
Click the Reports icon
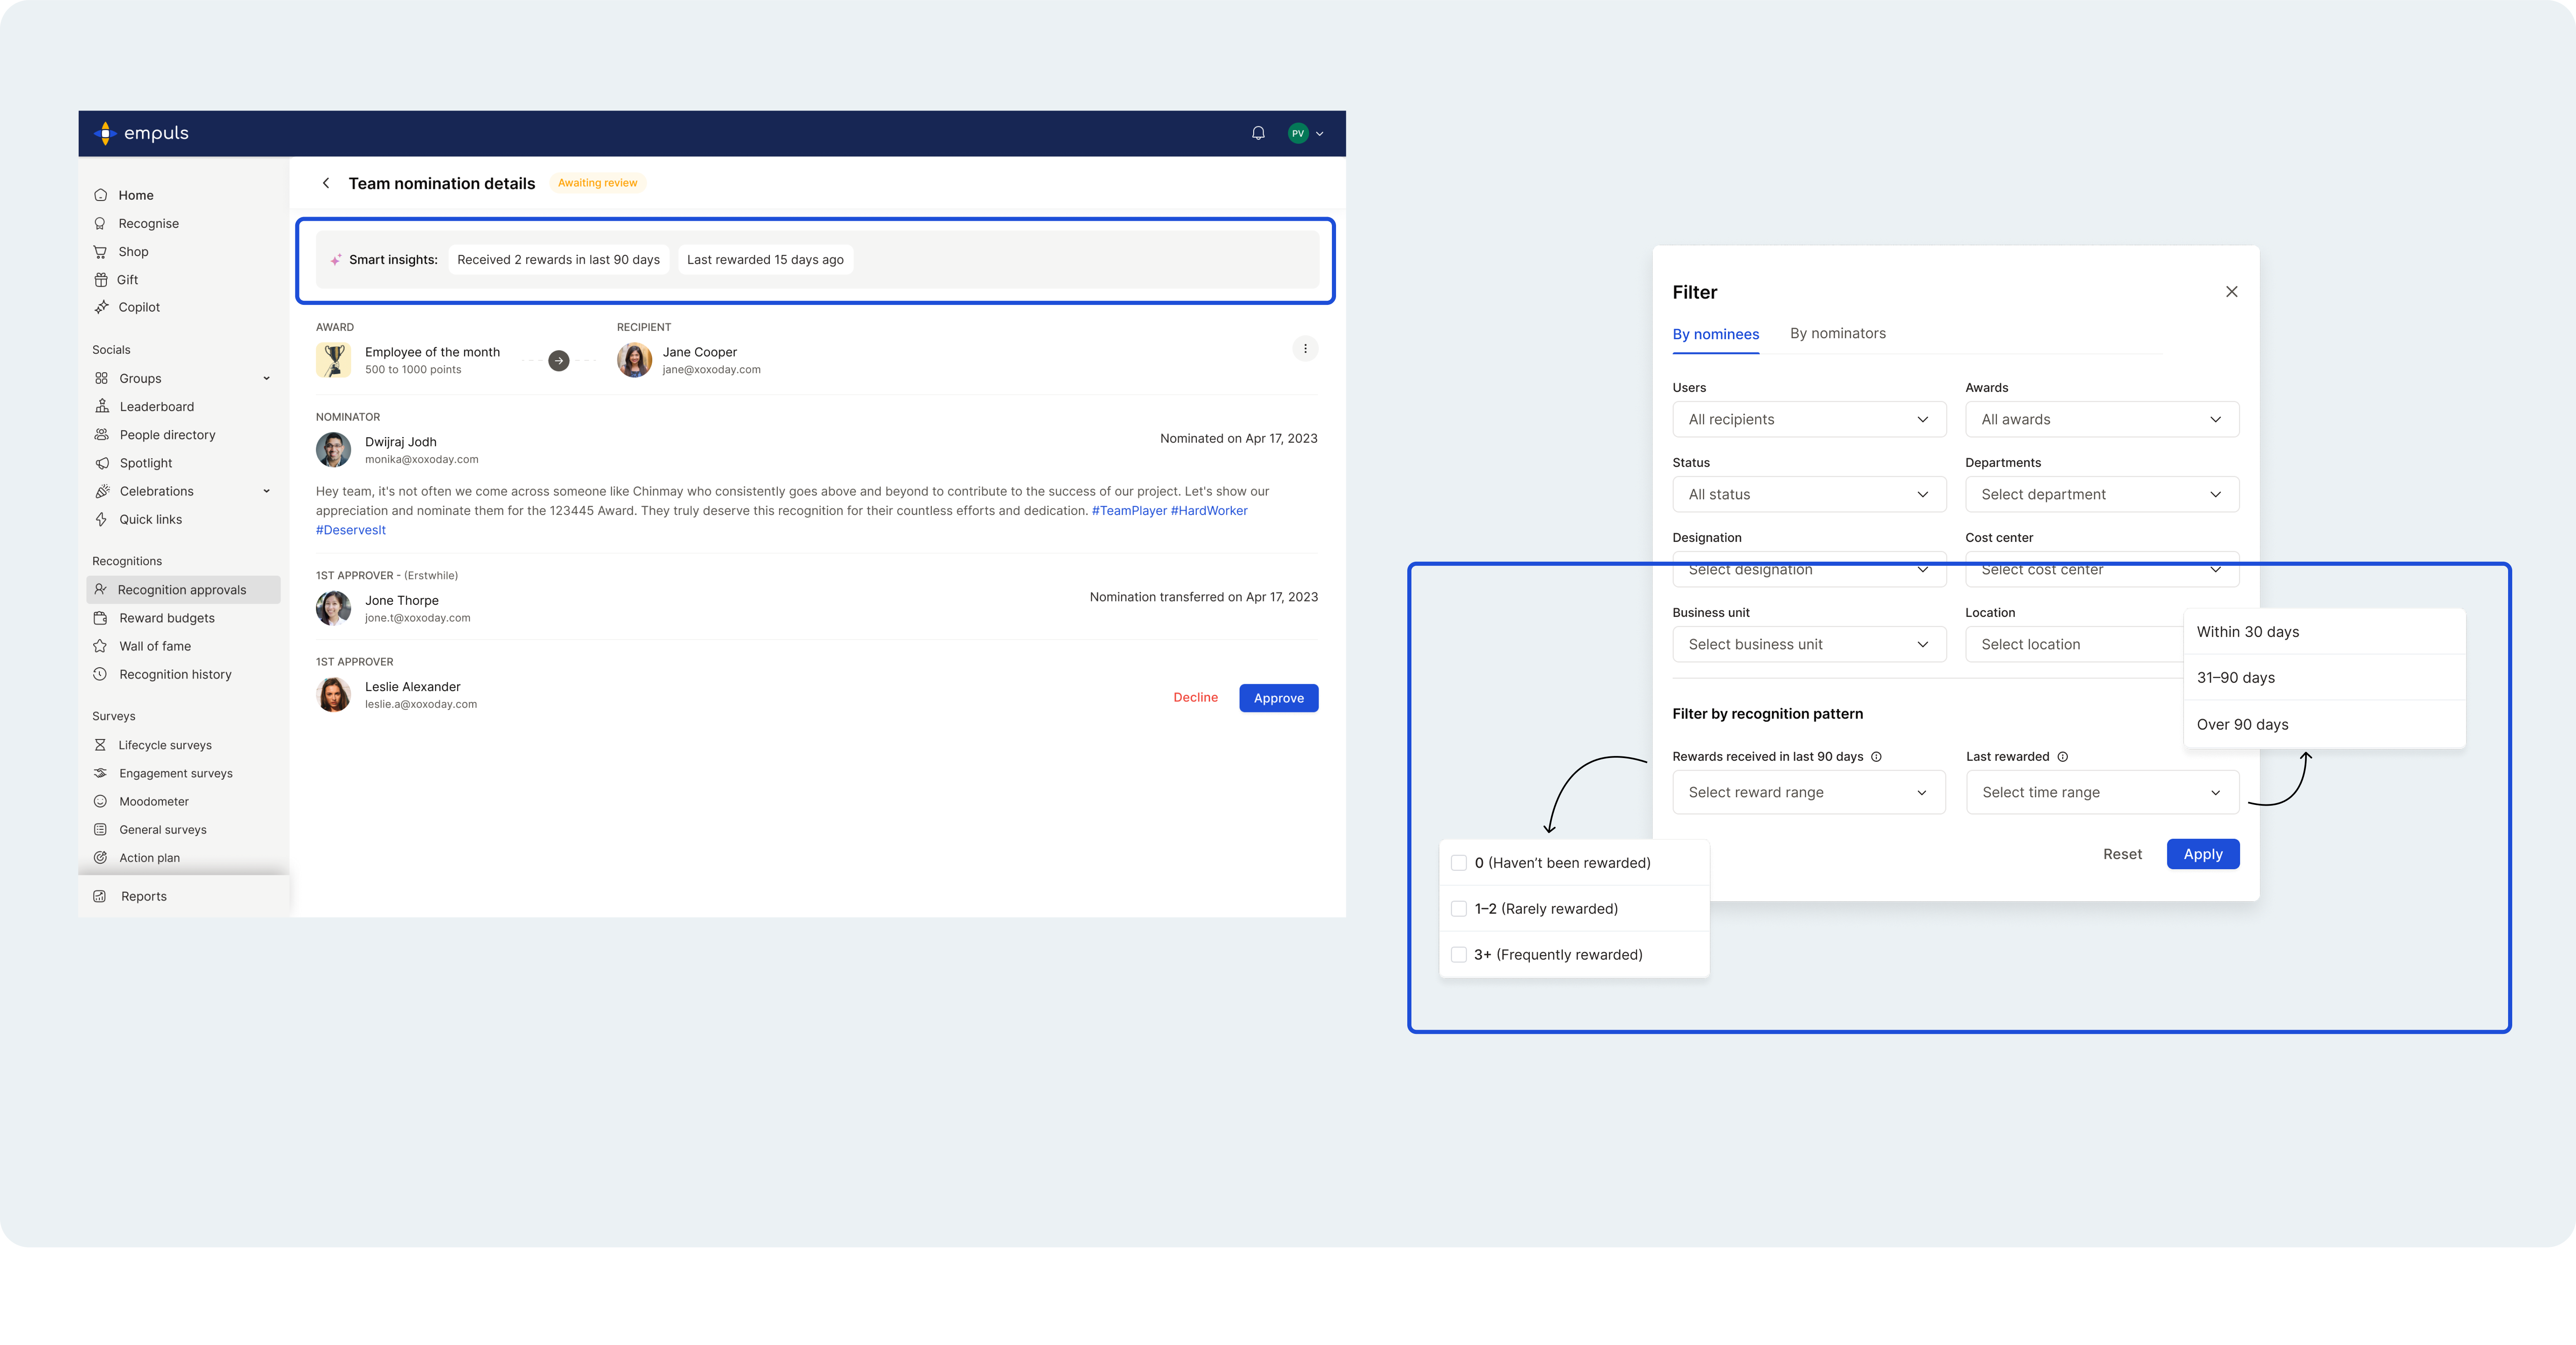pos(100,896)
